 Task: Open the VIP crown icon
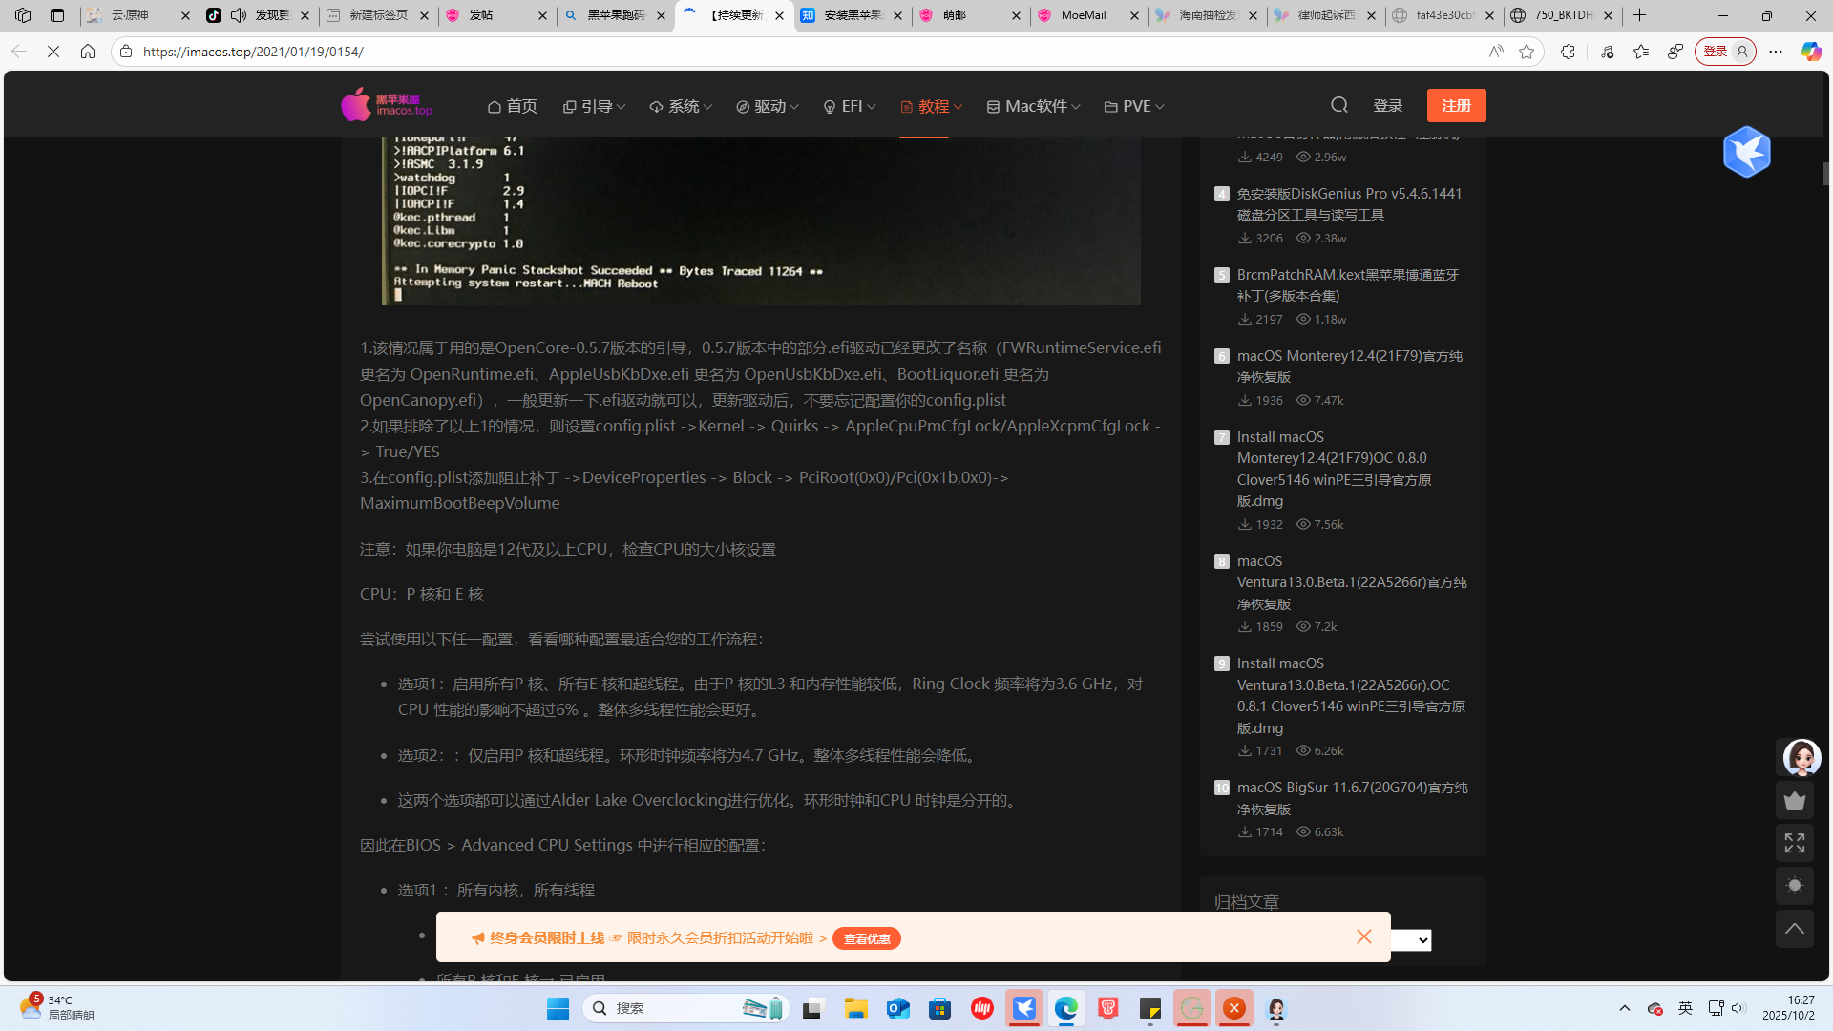coord(1794,800)
